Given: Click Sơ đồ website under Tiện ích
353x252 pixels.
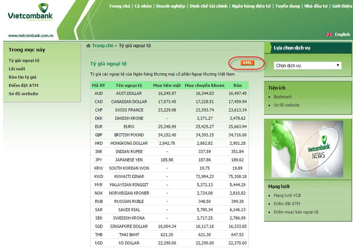Looking at the screenshot, I should [x=287, y=105].
